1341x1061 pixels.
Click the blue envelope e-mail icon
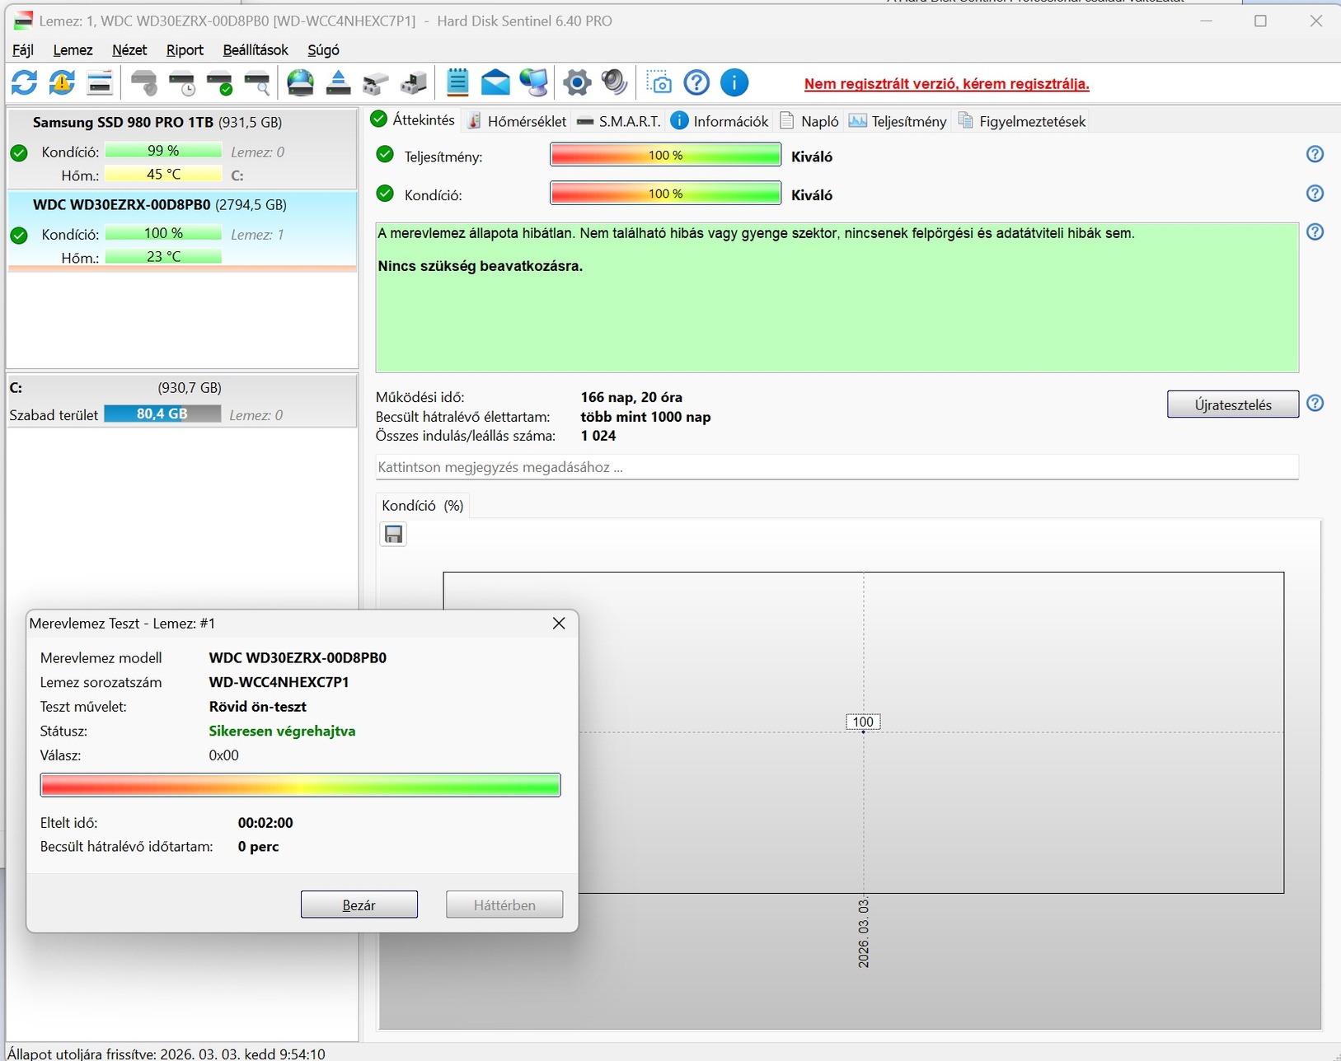495,82
